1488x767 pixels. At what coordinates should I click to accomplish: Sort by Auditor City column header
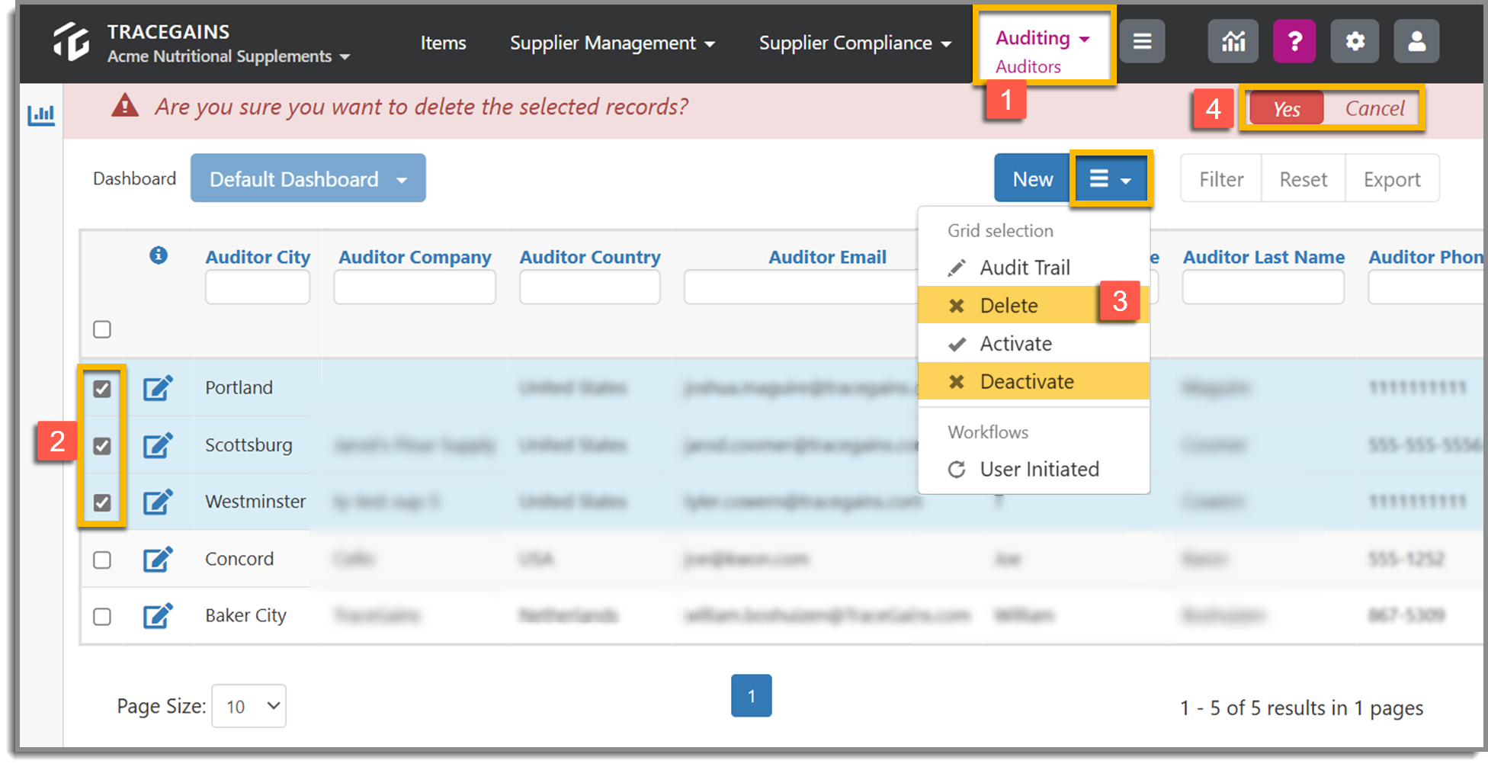click(258, 257)
